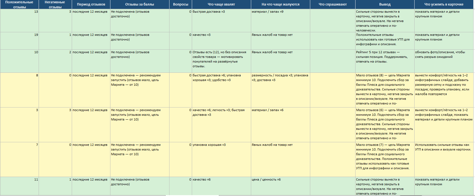
Task: Select 'Не подключена — рекомендуем запустить' in the 8-positives row
Action: (140, 90)
